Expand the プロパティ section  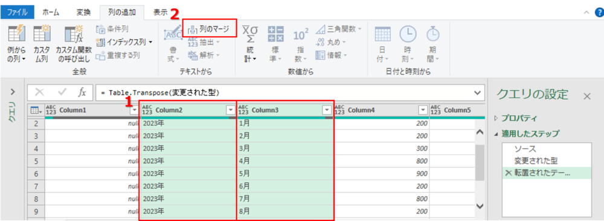coord(495,119)
